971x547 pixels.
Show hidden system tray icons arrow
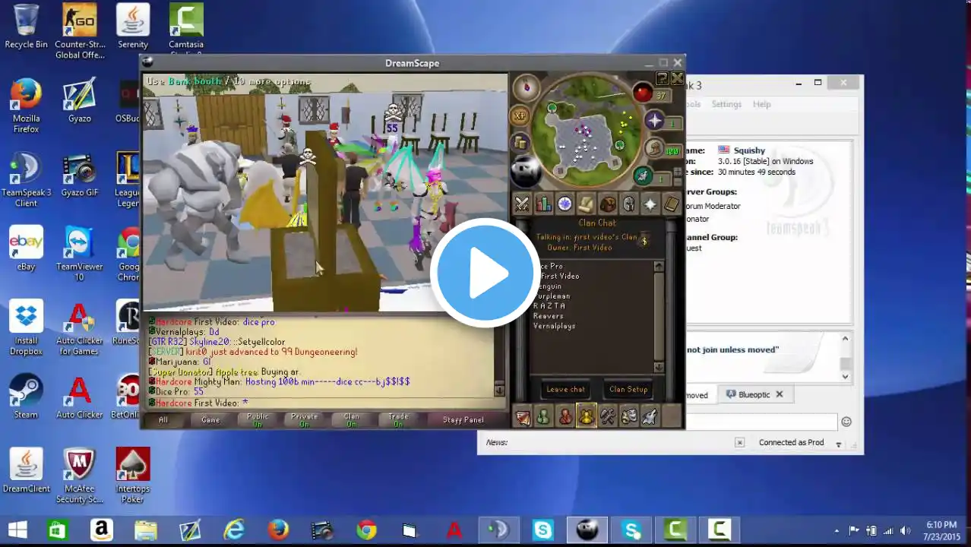(x=837, y=531)
